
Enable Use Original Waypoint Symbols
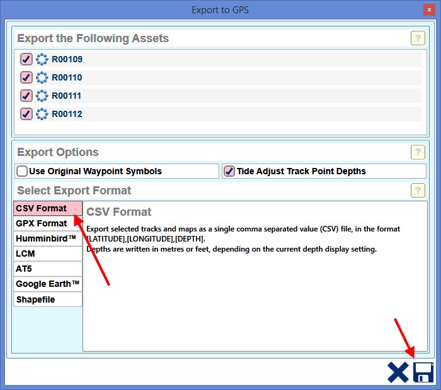pyautogui.click(x=23, y=171)
